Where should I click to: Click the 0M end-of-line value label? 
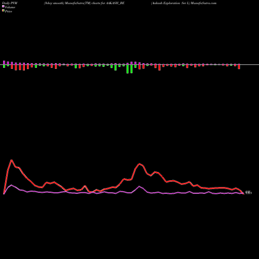249,193
